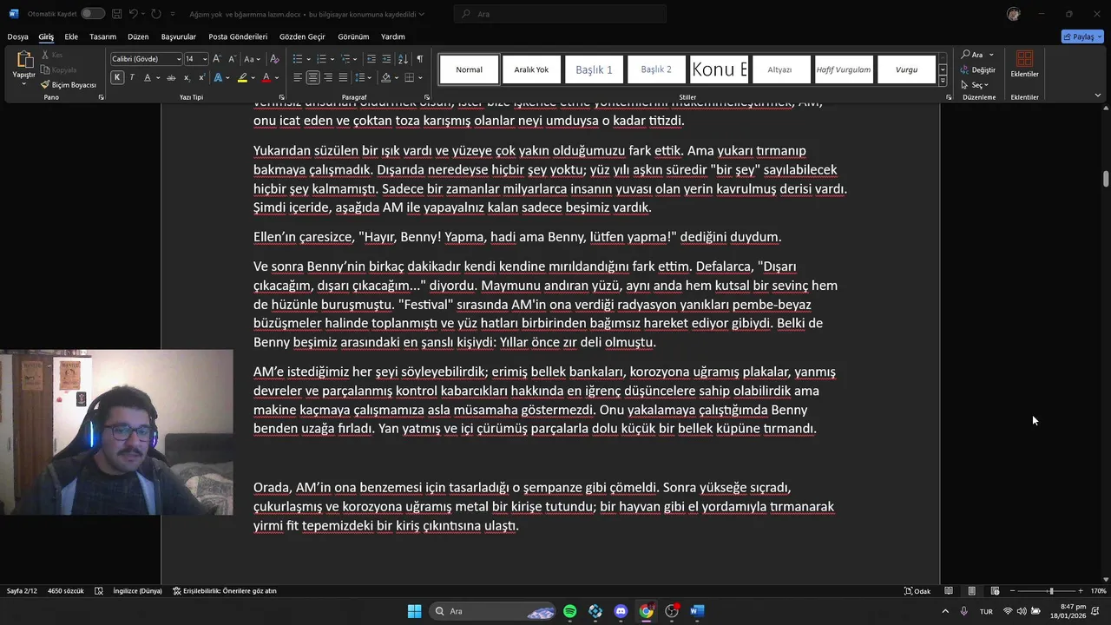Clear all formatting icon
1111x625 pixels.
274,58
